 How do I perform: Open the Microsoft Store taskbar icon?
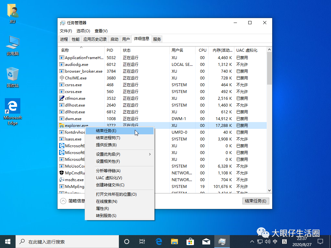click(190, 241)
